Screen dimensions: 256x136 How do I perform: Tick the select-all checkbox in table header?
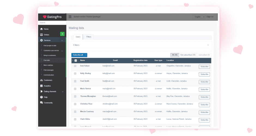(x=76, y=60)
